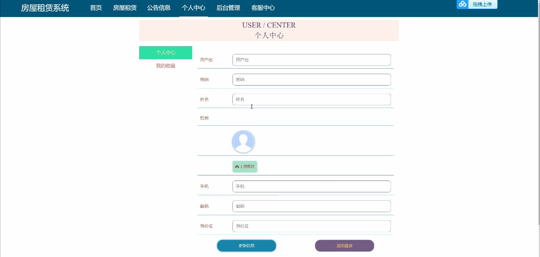This screenshot has width=540, height=257.
Task: Click the Baidu cloud drag-upload icon
Action: 463,4
